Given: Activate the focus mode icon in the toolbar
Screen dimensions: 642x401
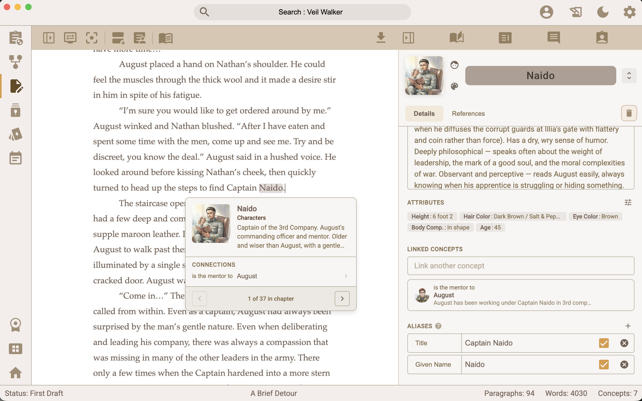Looking at the screenshot, I should click(x=92, y=38).
